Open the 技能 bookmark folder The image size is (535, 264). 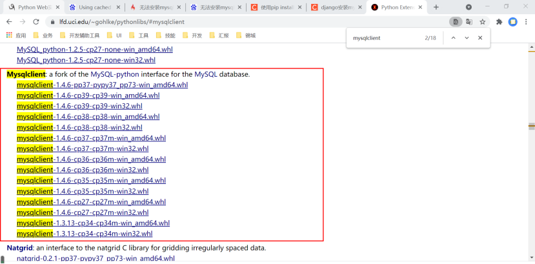coord(165,35)
